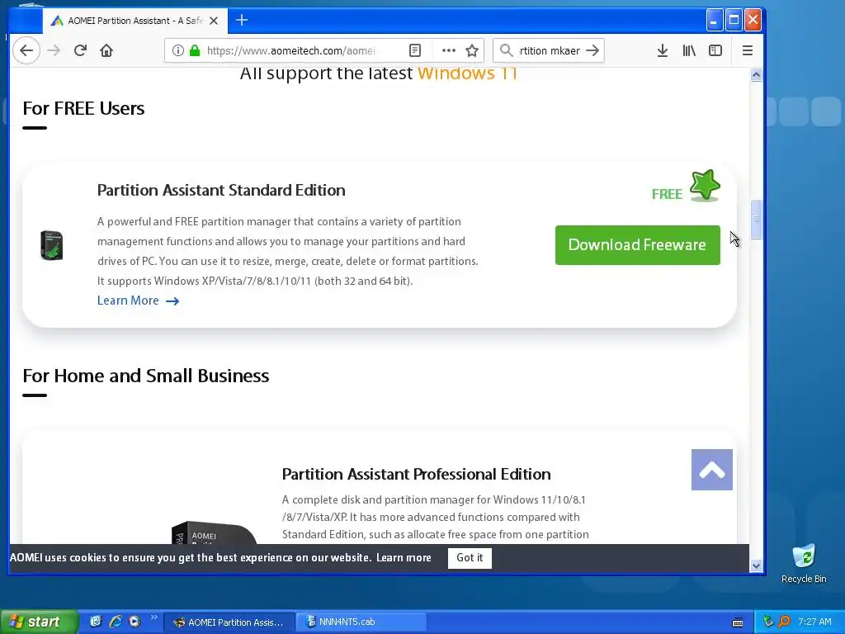The width and height of the screenshot is (845, 634).
Task: Click the Standard Edition product box image
Action: coord(52,245)
